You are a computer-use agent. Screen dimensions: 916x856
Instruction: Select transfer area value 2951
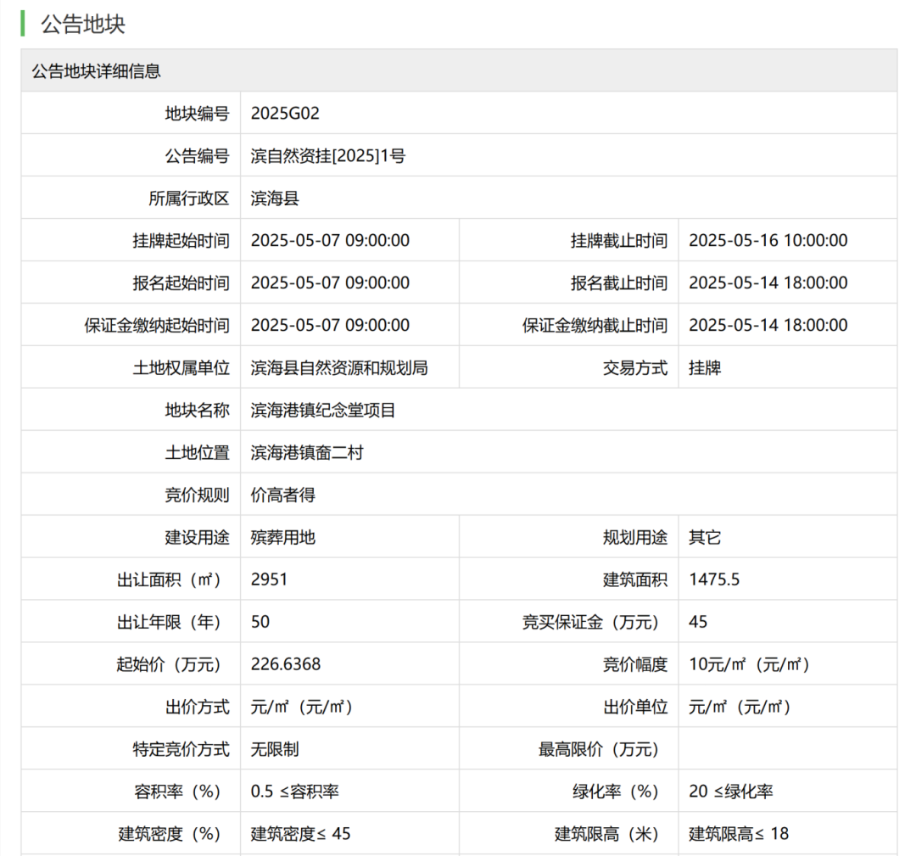(x=269, y=579)
